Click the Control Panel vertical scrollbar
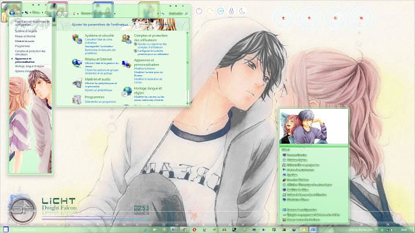 tap(187, 68)
